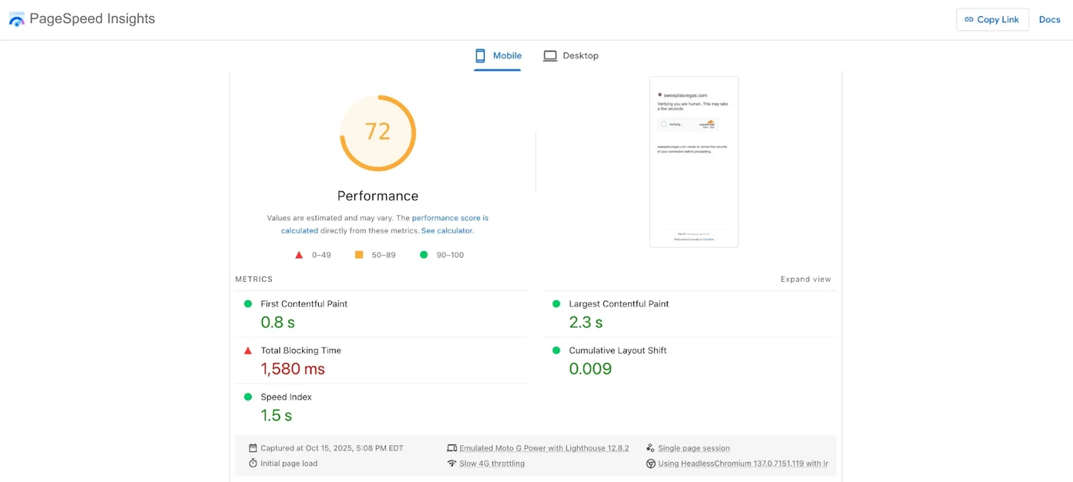
Task: Click the Slow 4G throttling label
Action: (x=492, y=464)
